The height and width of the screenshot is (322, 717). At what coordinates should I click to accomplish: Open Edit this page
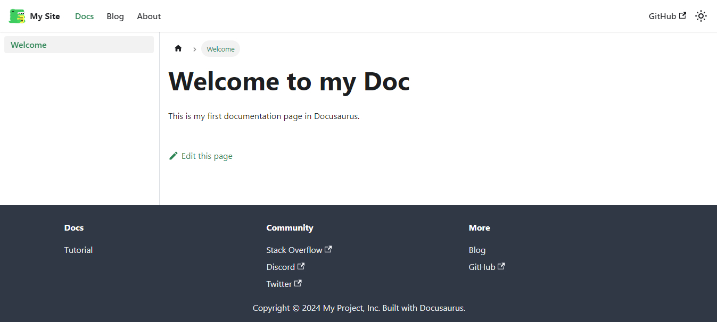[207, 155]
